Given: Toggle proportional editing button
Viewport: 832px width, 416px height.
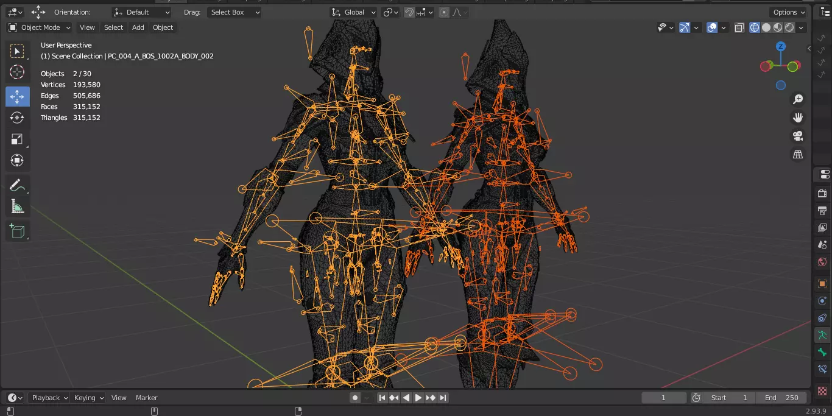Looking at the screenshot, I should (x=444, y=12).
